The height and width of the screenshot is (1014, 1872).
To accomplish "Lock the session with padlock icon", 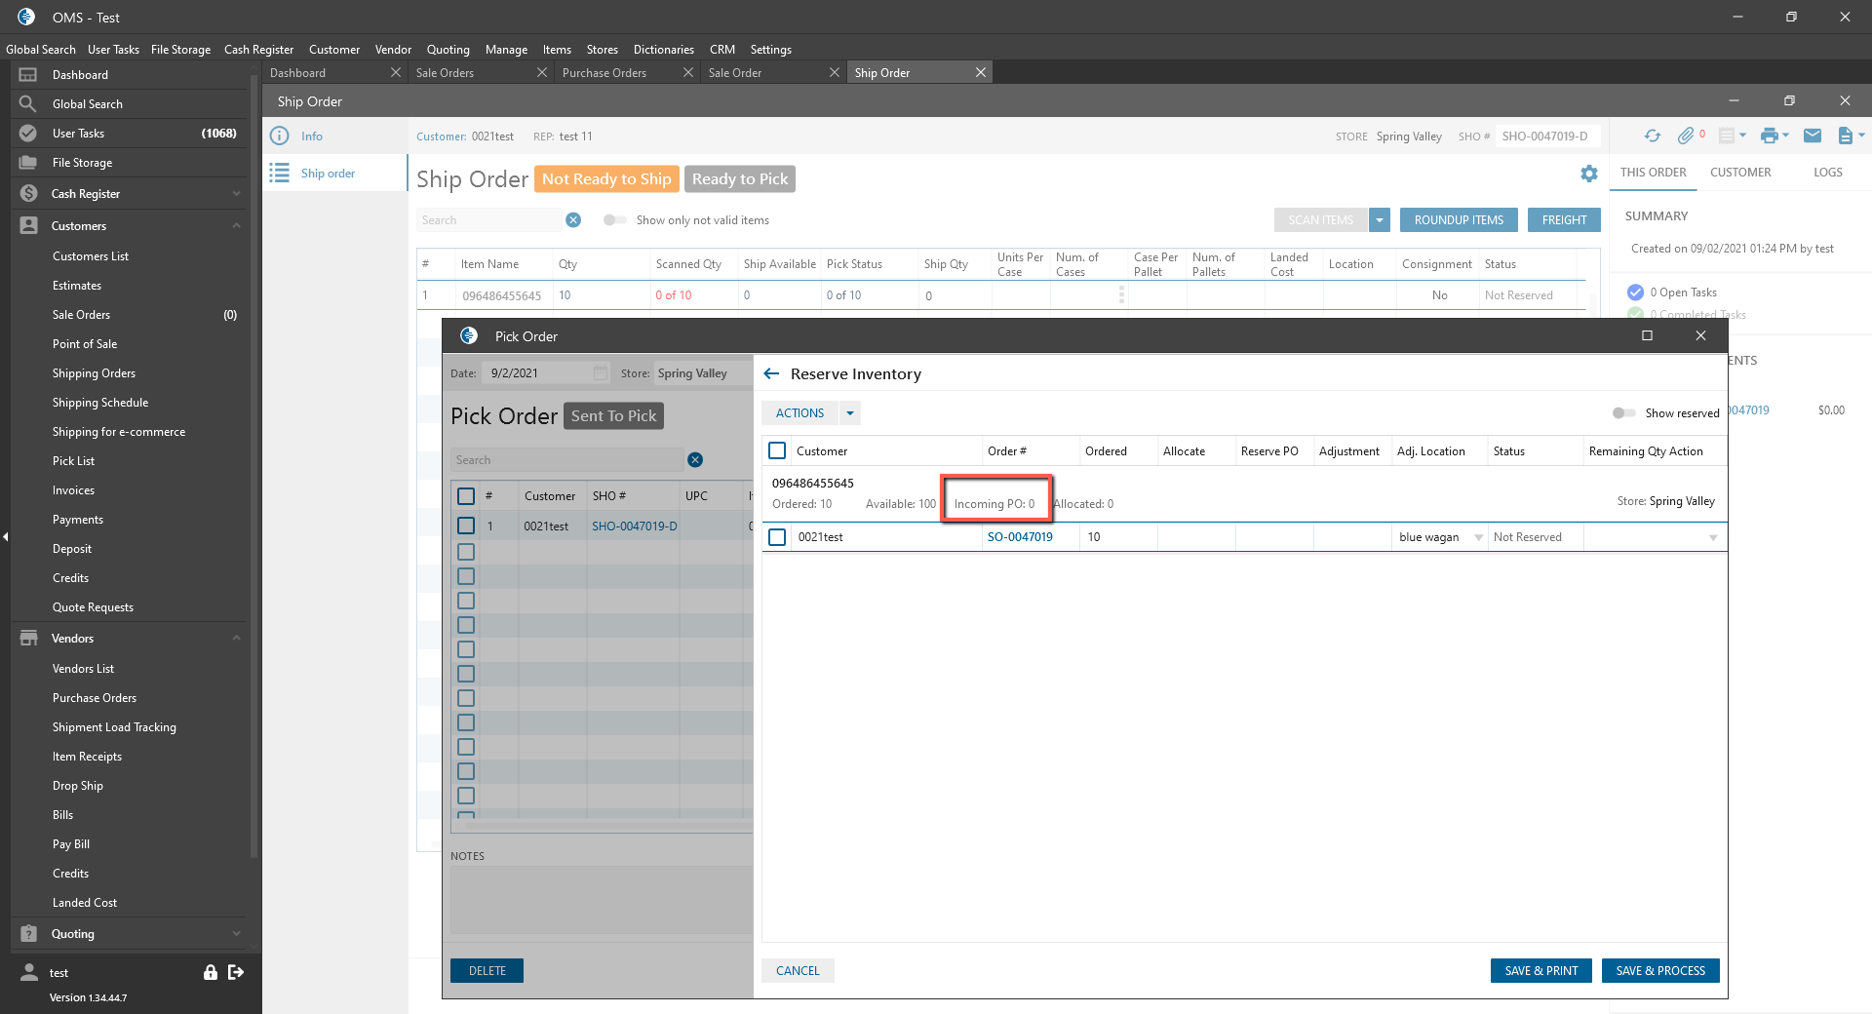I will click(x=210, y=972).
